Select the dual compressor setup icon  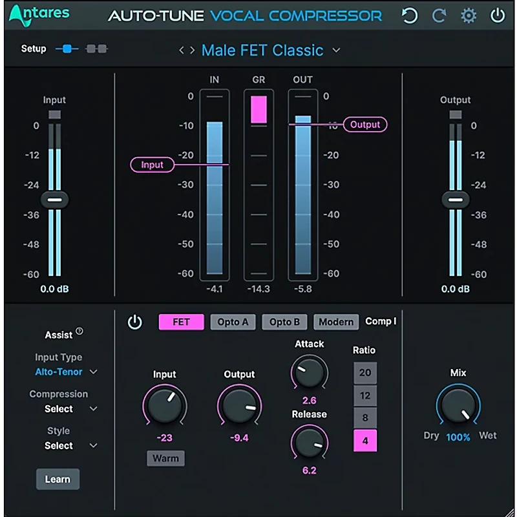point(96,49)
